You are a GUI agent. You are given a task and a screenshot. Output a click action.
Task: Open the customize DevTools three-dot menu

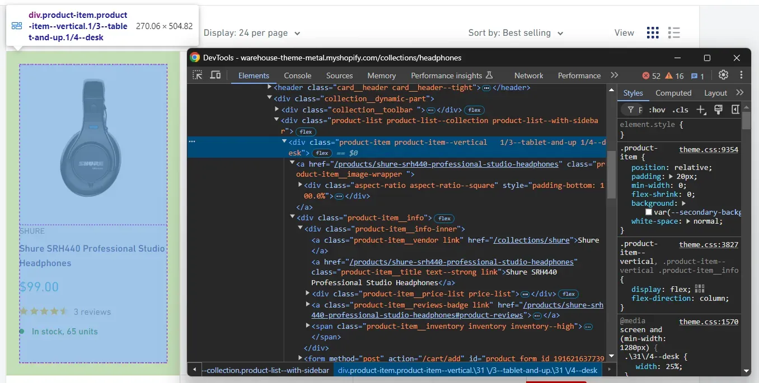point(740,75)
